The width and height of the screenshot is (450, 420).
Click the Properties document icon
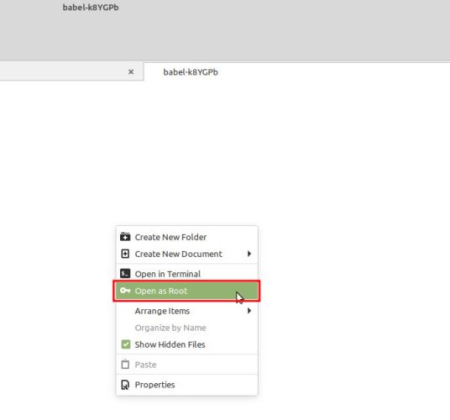pyautogui.click(x=125, y=385)
